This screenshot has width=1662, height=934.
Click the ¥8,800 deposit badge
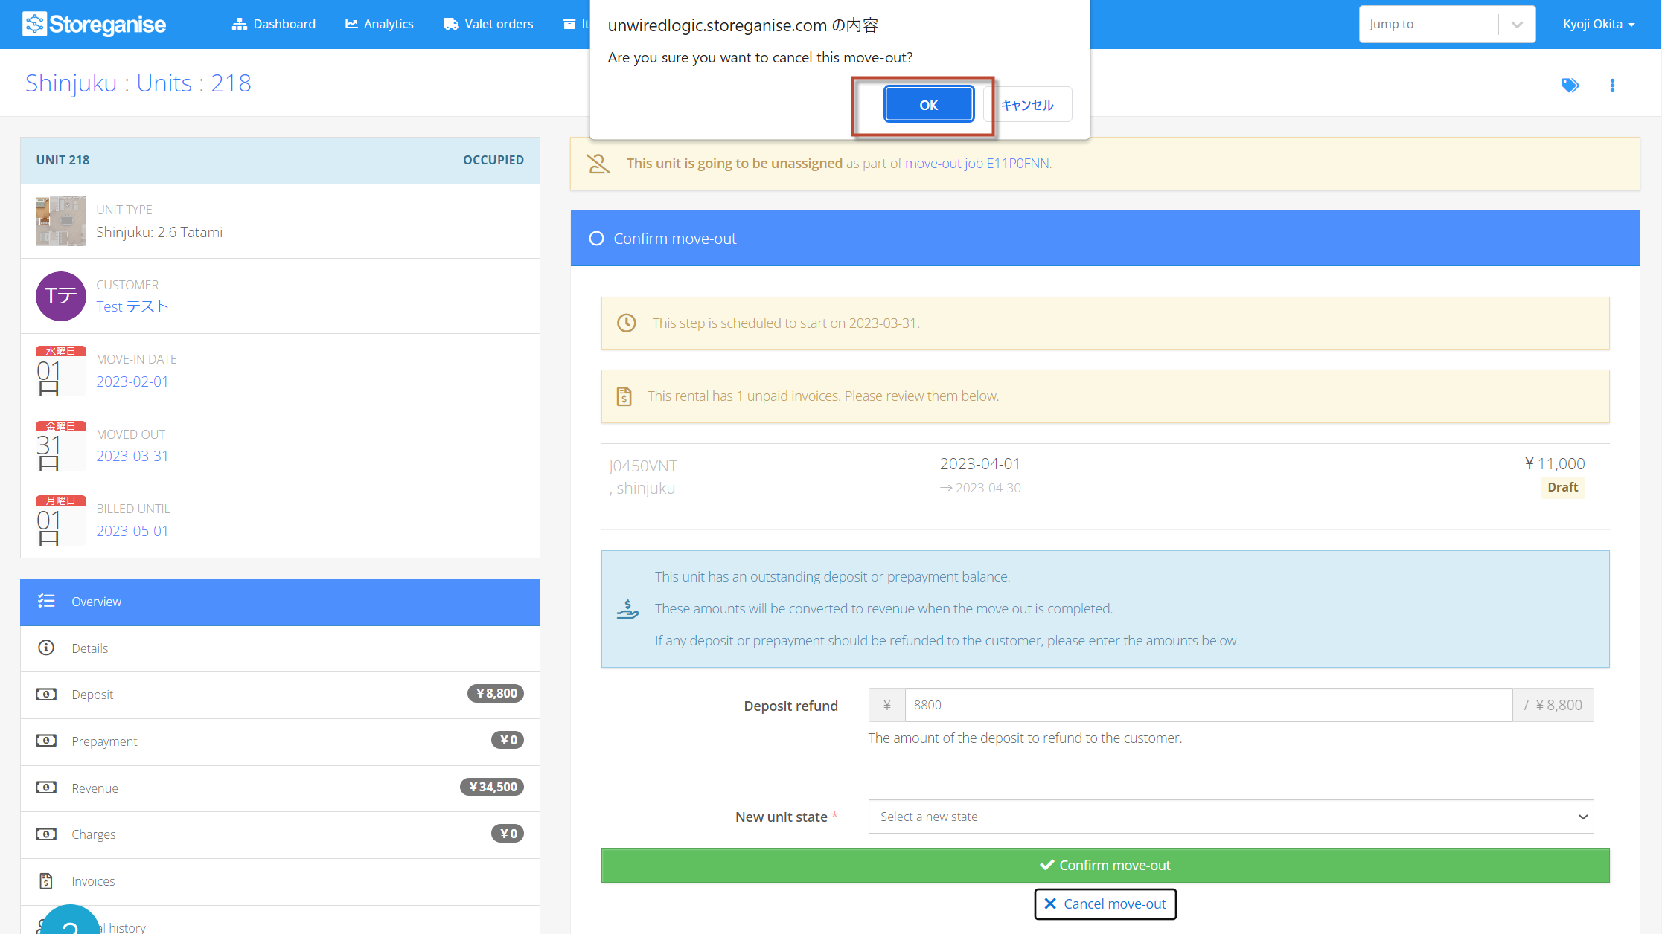click(496, 693)
